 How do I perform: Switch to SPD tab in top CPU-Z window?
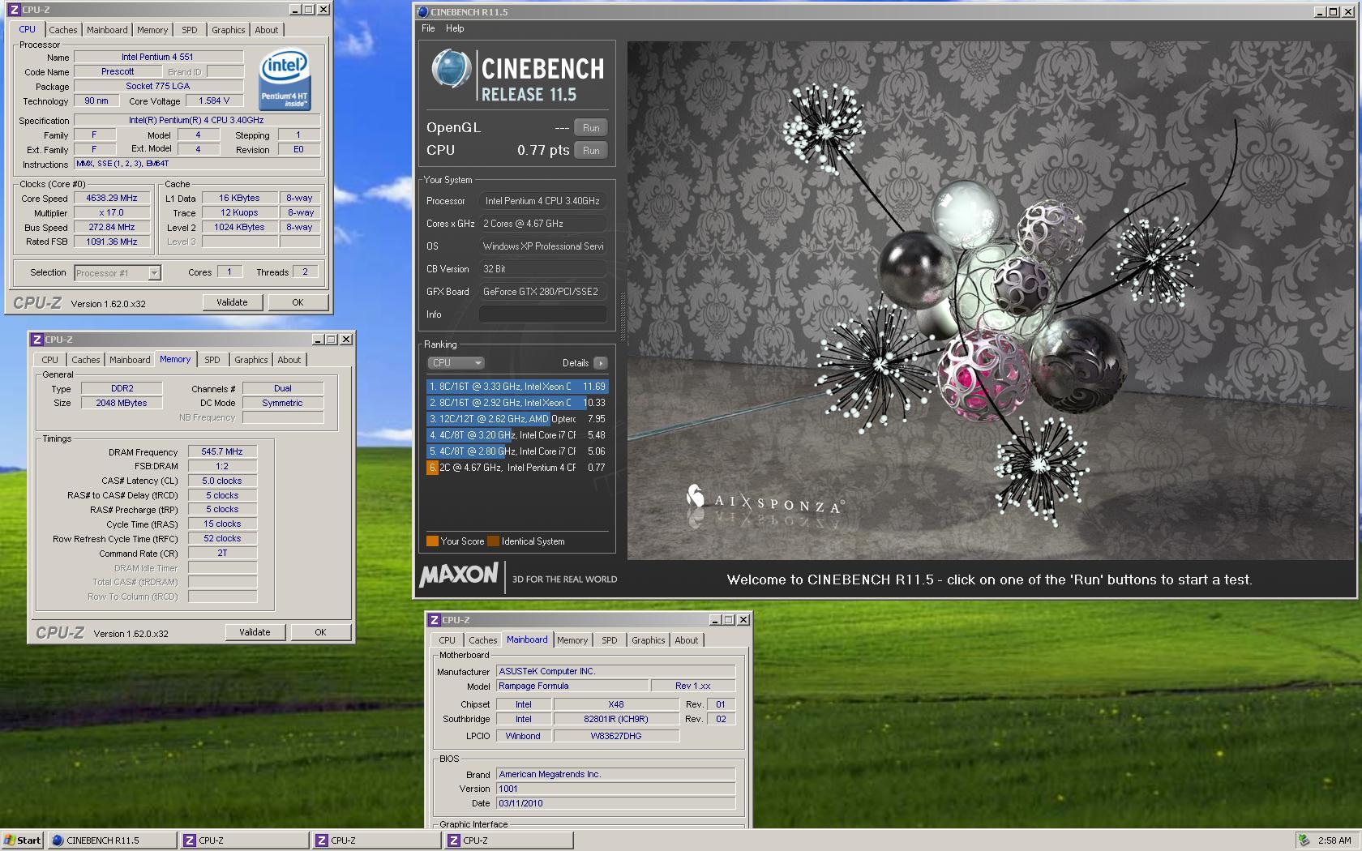tap(190, 30)
